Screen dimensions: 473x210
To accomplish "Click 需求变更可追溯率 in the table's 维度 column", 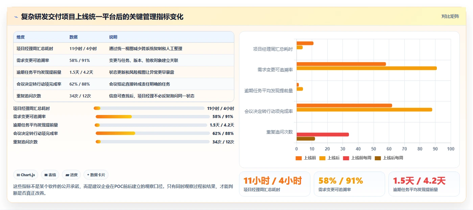I will tap(33, 61).
